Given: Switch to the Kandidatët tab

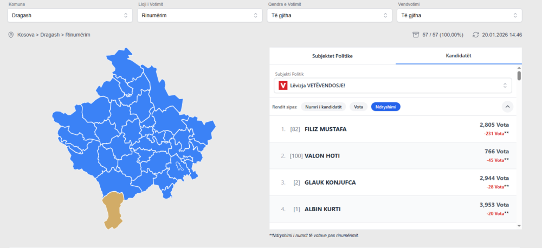Looking at the screenshot, I should (x=459, y=56).
